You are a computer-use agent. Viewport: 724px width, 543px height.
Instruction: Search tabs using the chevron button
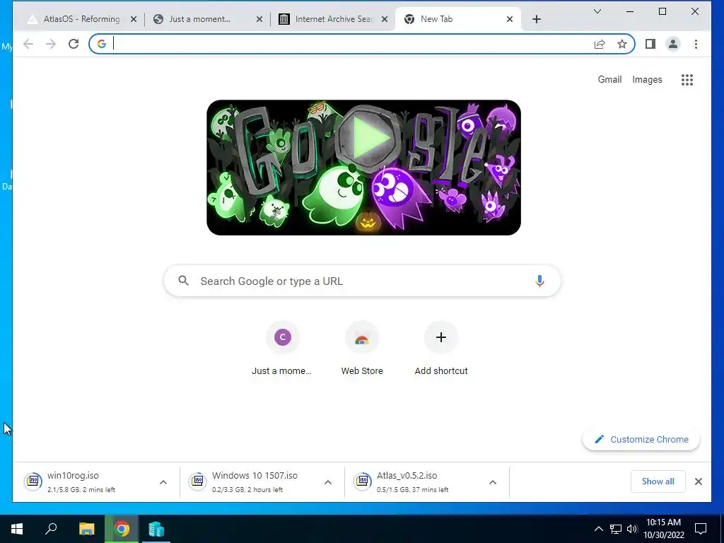pyautogui.click(x=597, y=11)
